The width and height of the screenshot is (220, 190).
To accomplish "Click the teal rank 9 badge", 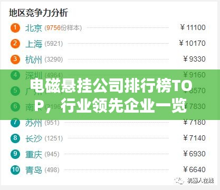I will pyautogui.click(x=15, y=154).
